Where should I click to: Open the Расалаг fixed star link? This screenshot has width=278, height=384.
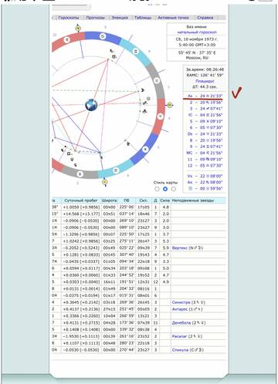[x=179, y=336]
